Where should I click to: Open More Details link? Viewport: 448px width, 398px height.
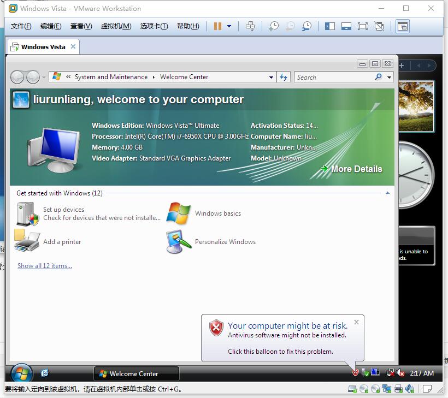[x=351, y=169]
